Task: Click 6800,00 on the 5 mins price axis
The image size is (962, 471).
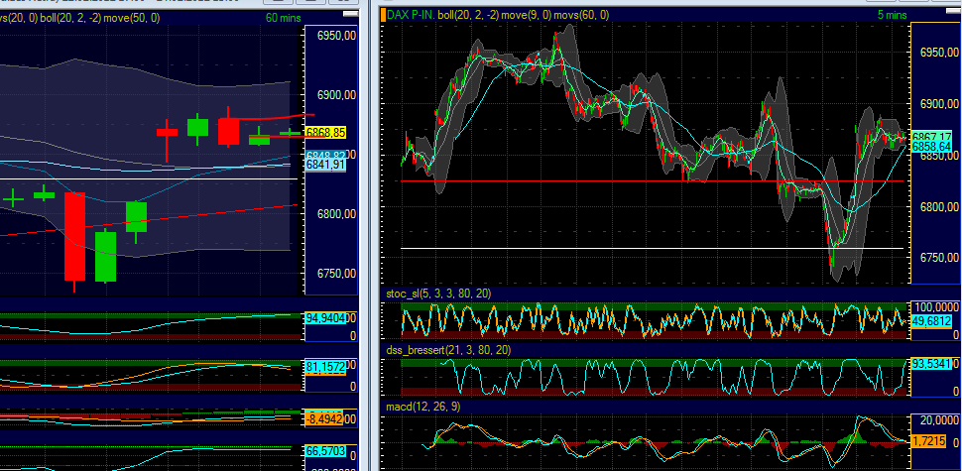Action: (x=941, y=207)
